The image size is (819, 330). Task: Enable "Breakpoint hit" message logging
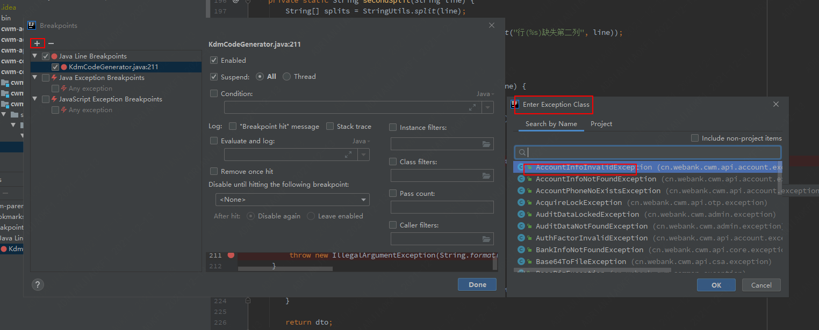(x=233, y=126)
